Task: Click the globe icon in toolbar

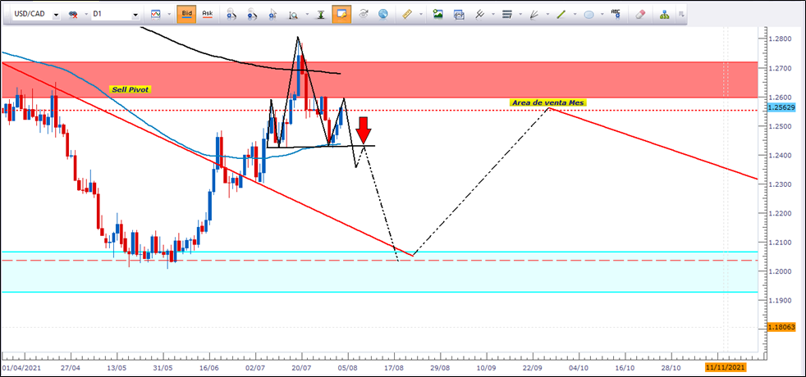Action: click(382, 14)
